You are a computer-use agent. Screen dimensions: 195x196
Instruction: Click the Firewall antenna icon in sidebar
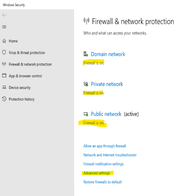(x=4, y=64)
